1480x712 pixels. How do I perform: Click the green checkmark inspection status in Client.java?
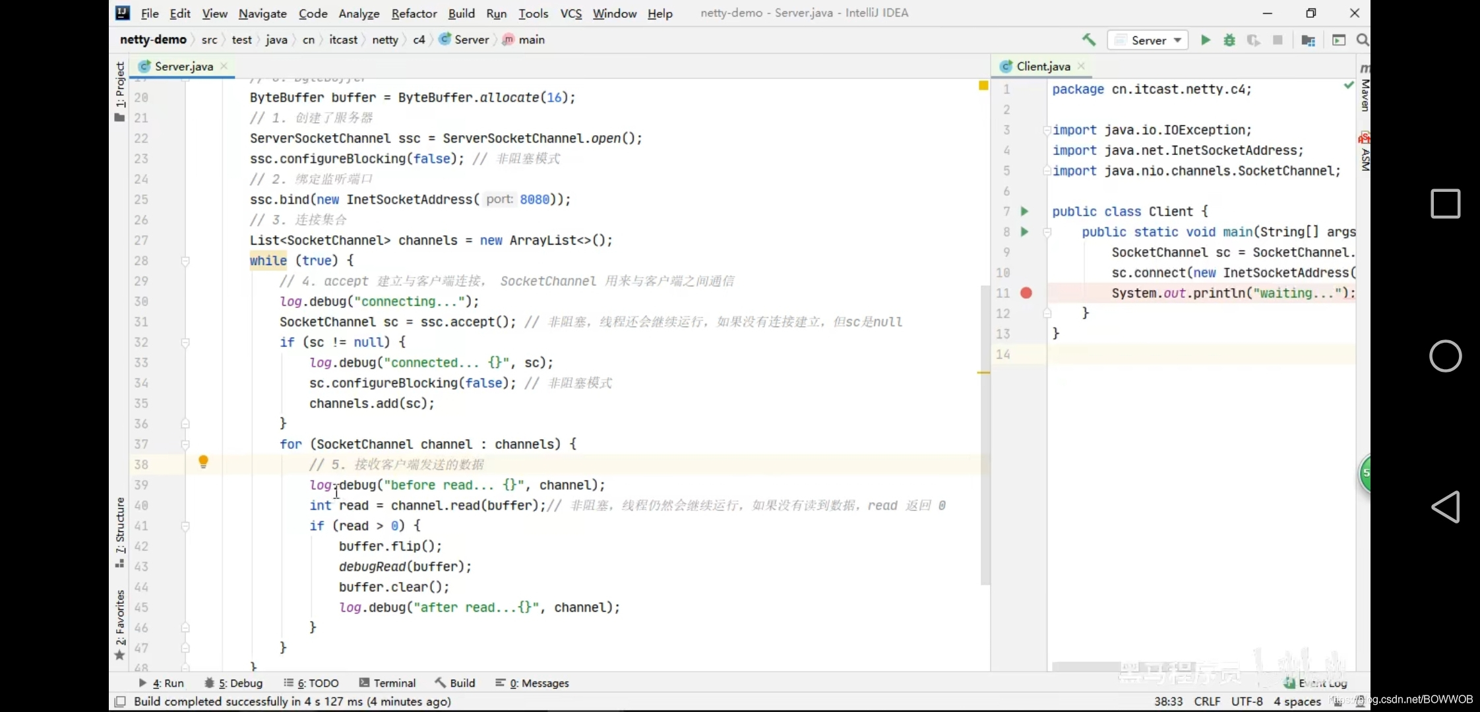pyautogui.click(x=1349, y=85)
